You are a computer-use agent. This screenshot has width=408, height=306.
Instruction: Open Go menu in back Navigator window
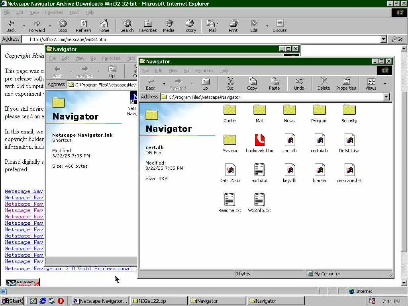point(93,58)
